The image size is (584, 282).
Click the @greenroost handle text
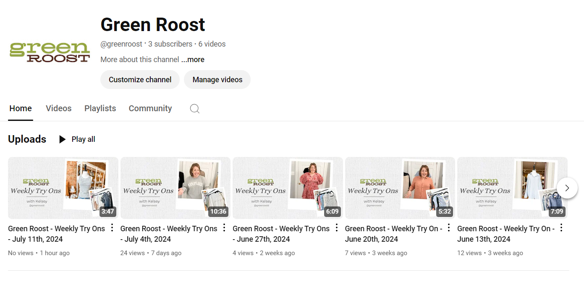pos(121,44)
